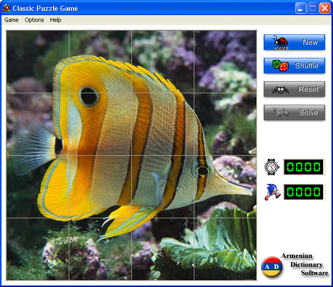Open the Options menu
333x287 pixels.
pyautogui.click(x=34, y=20)
